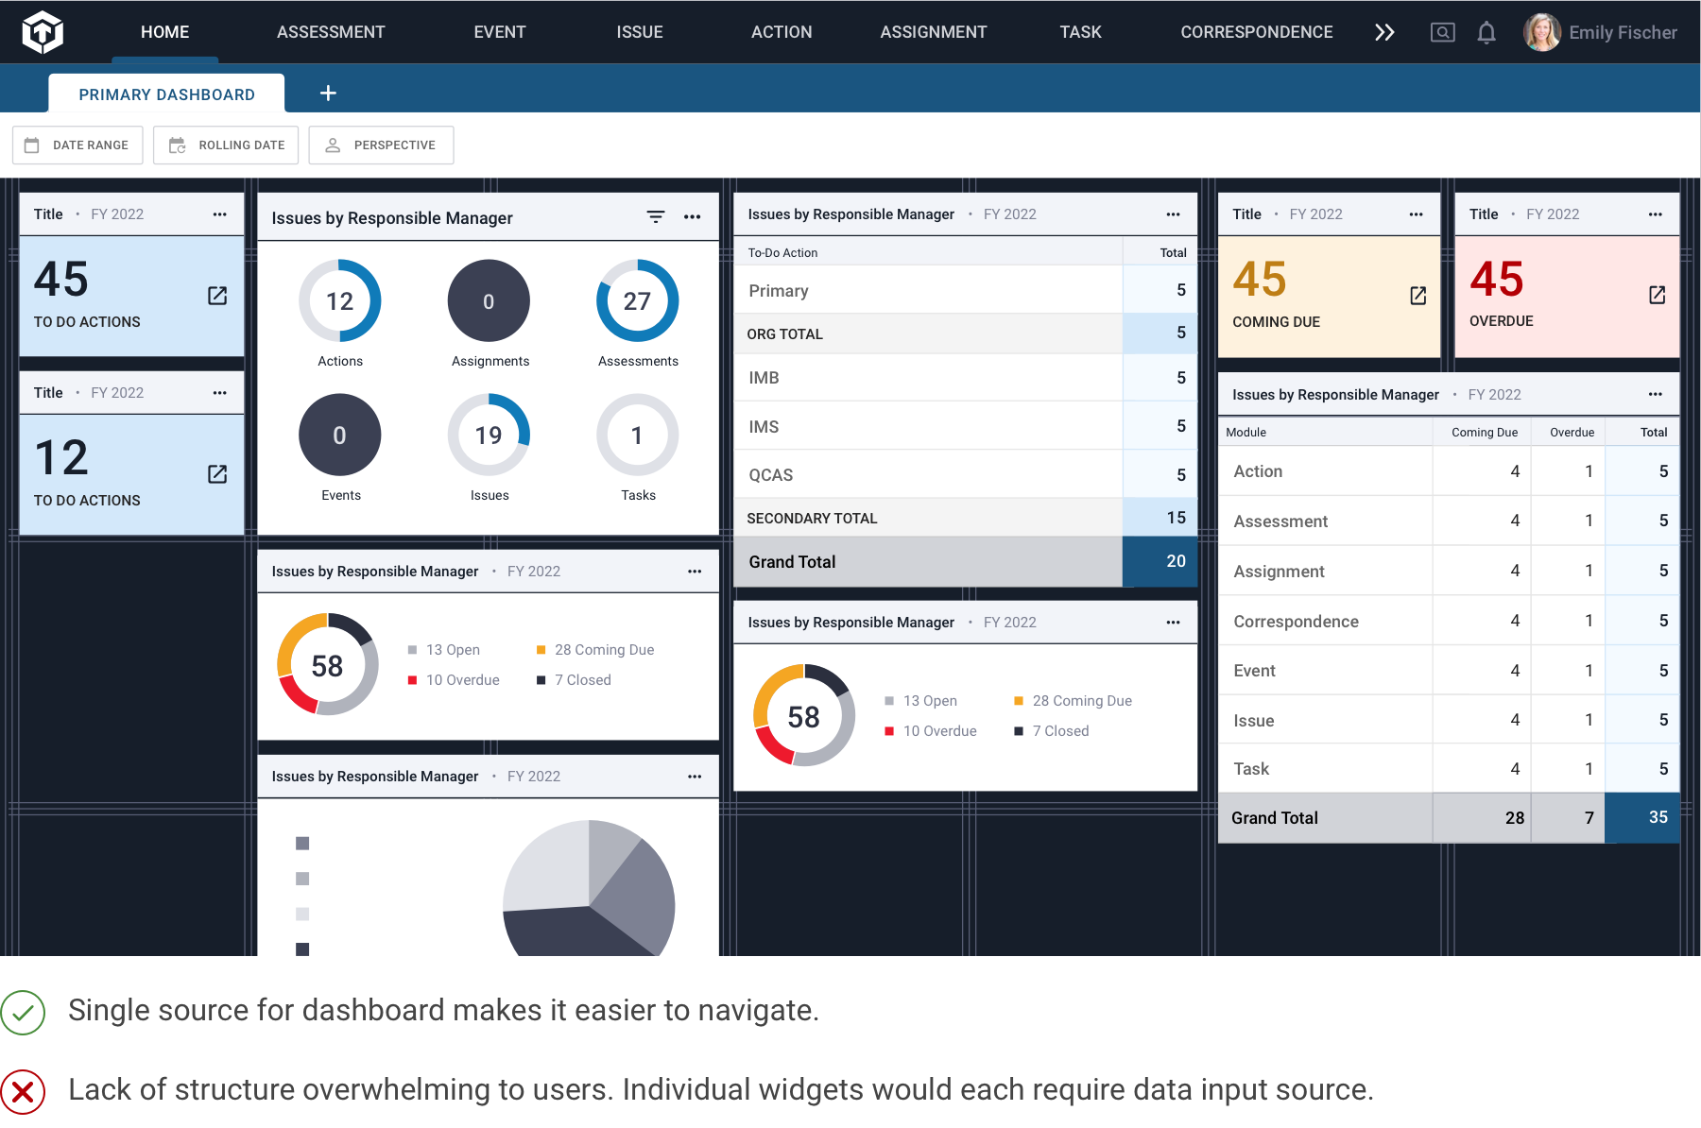
Task: Click the pie chart in bottom widget
Action: click(x=589, y=888)
